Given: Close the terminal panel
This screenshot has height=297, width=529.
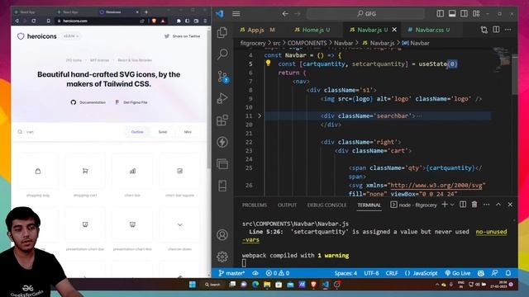Looking at the screenshot, I should (x=510, y=205).
